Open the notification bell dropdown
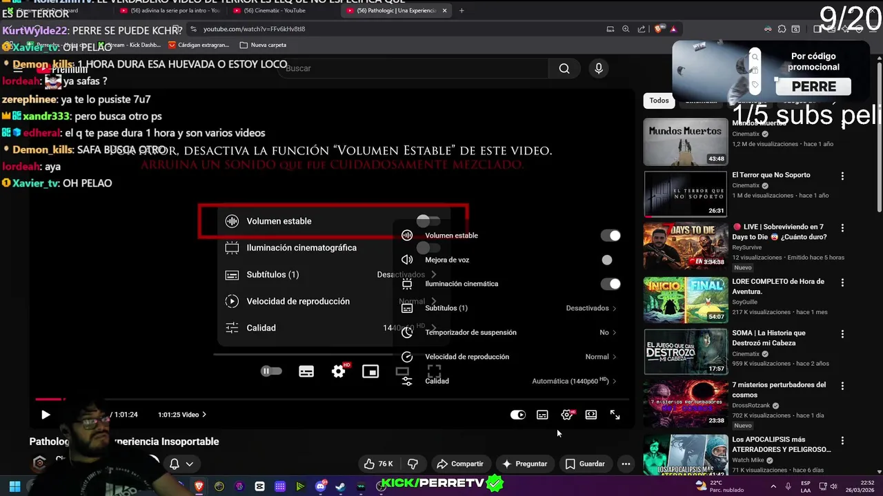This screenshot has height=496, width=883. (181, 464)
